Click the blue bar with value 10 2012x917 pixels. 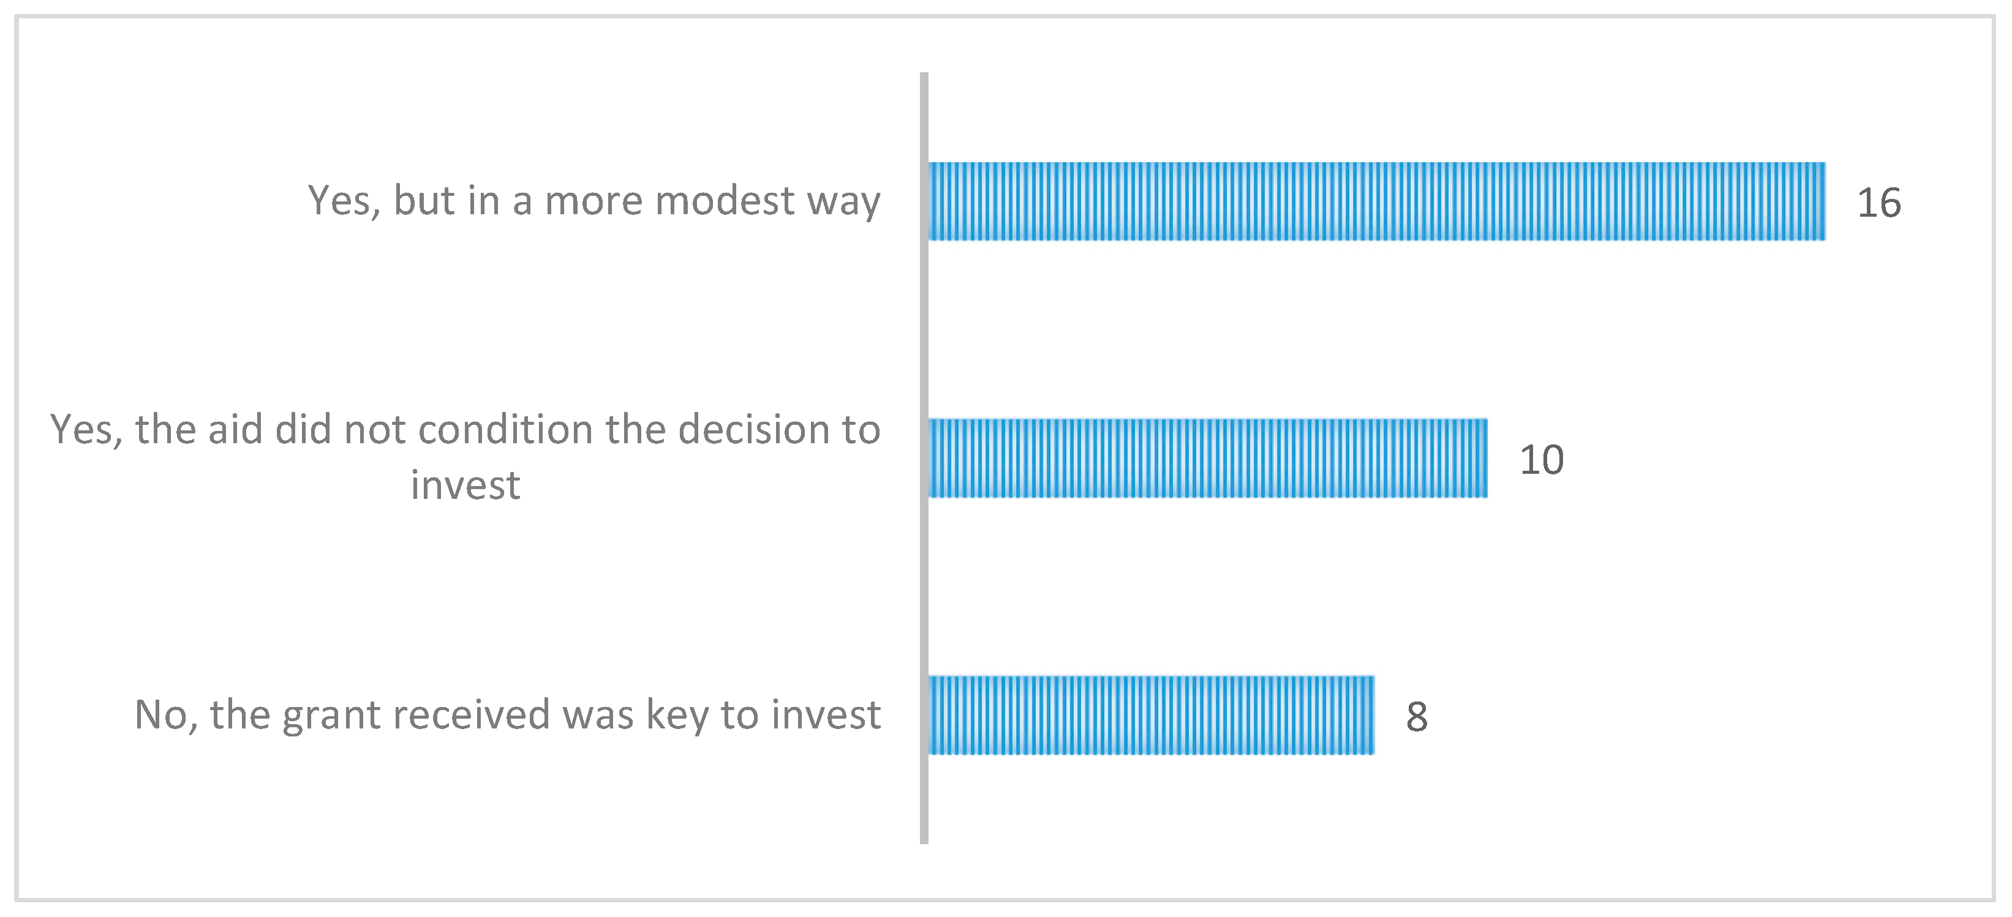click(x=1208, y=458)
